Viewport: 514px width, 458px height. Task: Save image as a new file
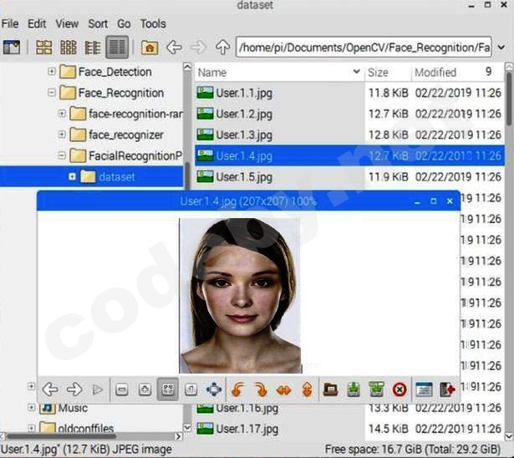coord(376,389)
